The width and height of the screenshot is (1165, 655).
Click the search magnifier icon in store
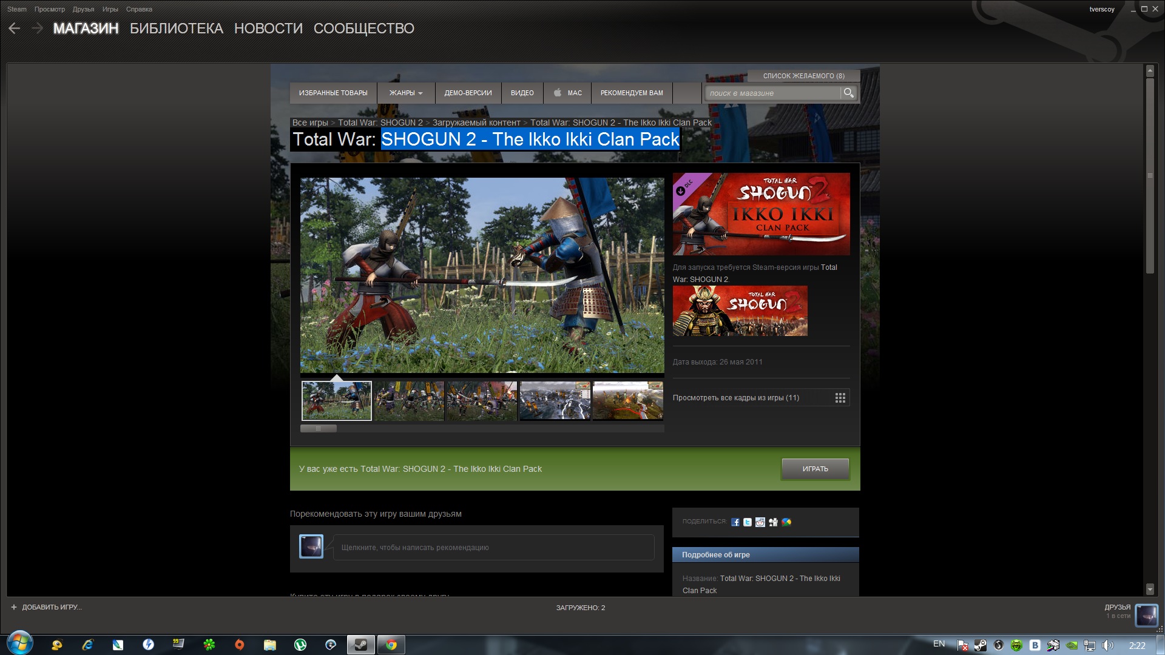[848, 93]
